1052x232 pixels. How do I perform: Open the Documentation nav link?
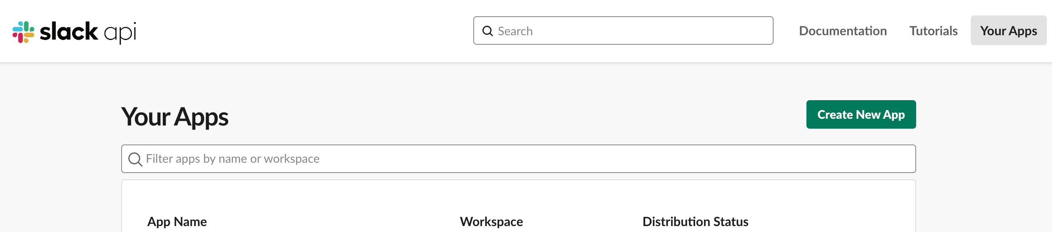pyautogui.click(x=842, y=31)
